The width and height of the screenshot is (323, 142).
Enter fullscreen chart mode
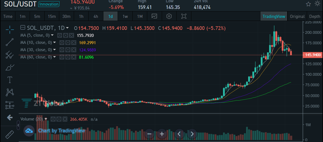point(184,16)
